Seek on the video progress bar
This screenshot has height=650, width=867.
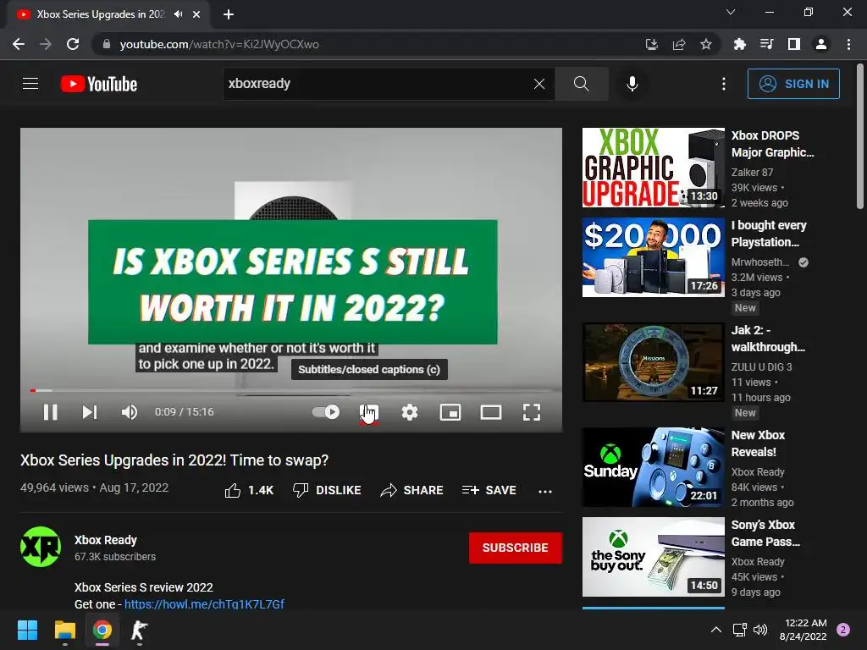(291, 390)
